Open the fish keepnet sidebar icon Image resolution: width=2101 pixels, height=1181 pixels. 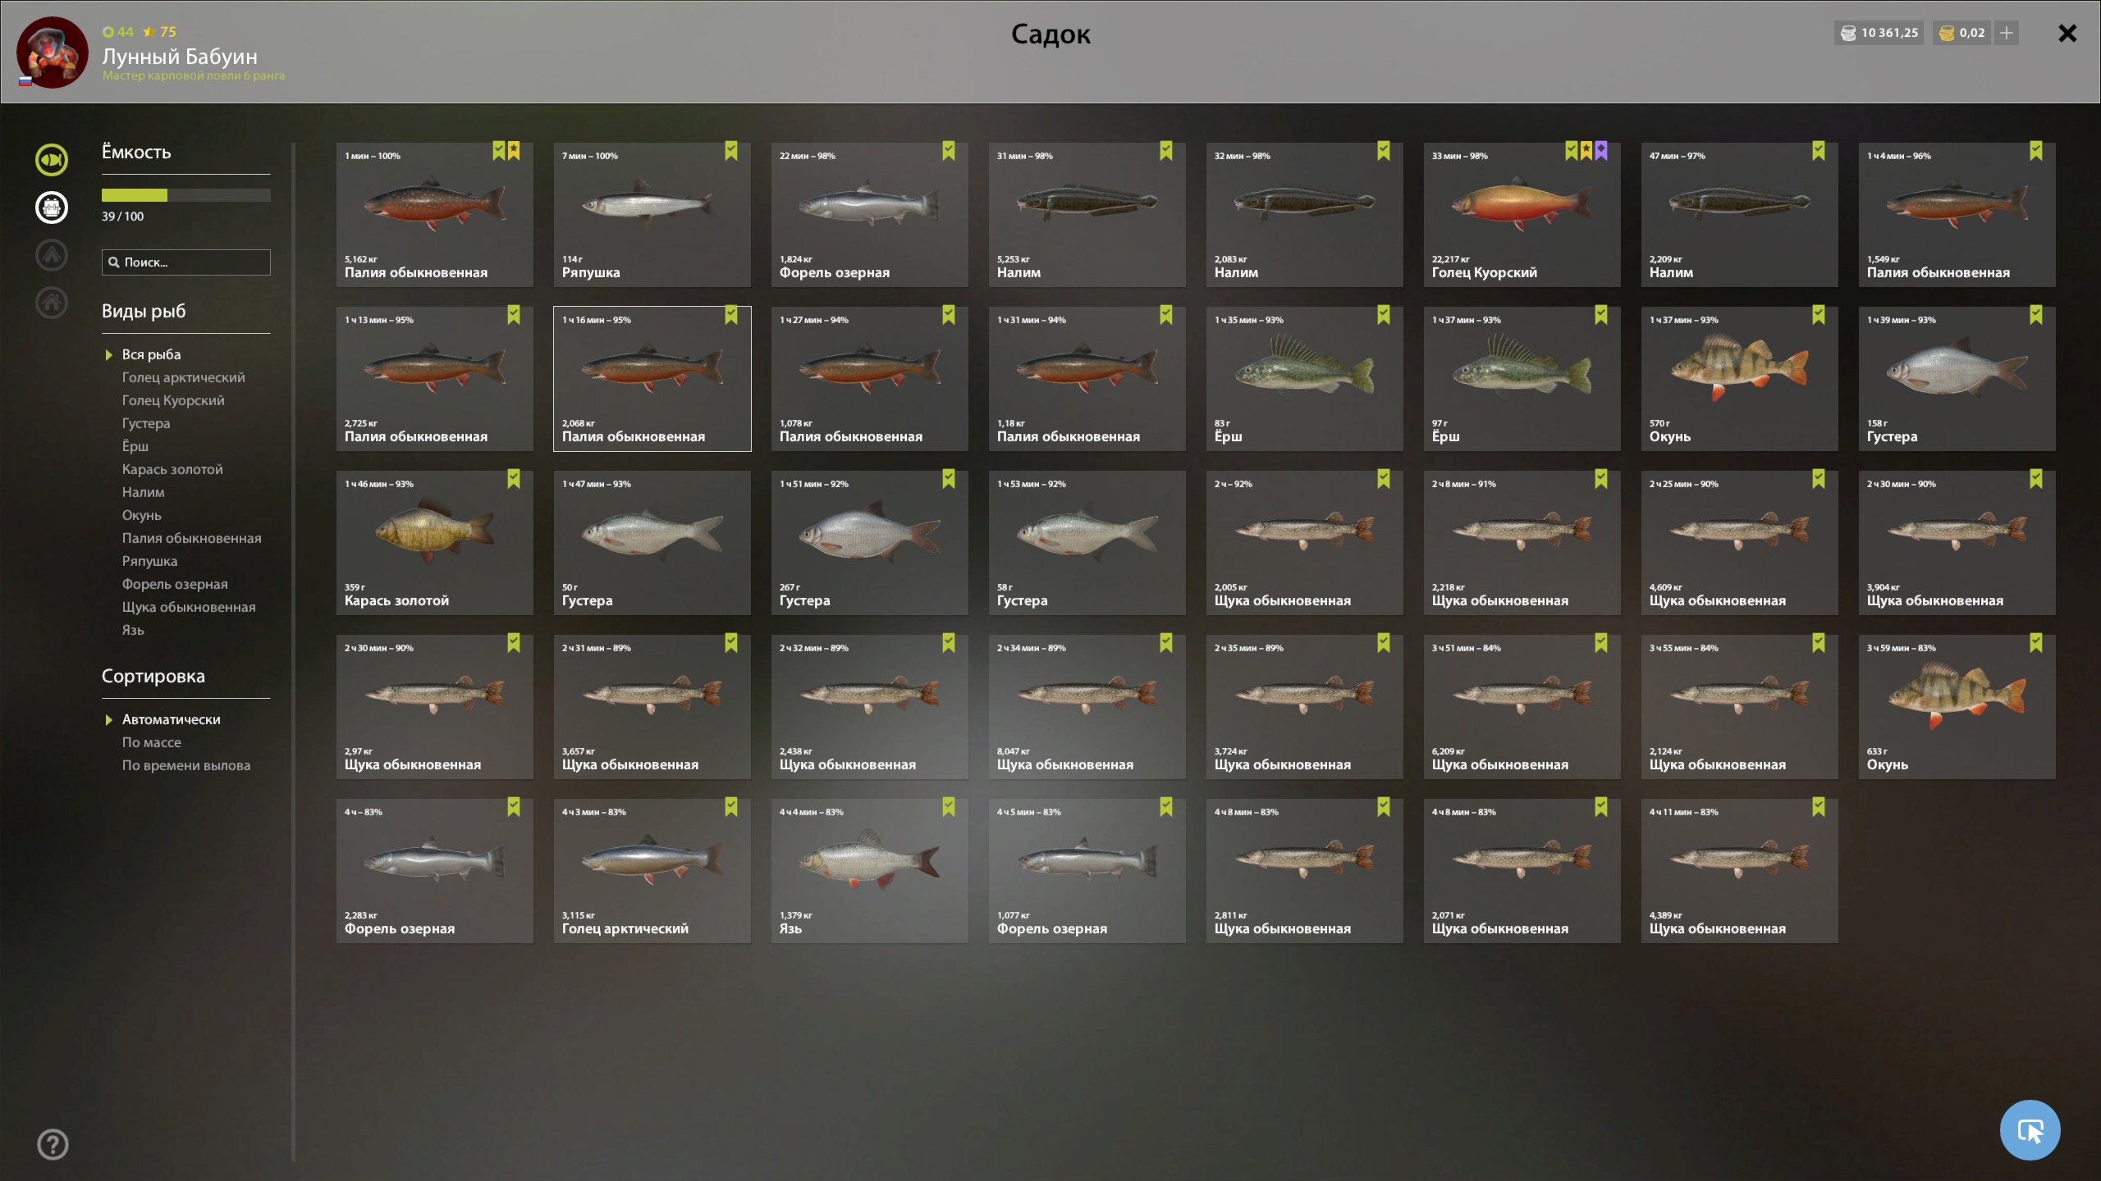click(52, 160)
